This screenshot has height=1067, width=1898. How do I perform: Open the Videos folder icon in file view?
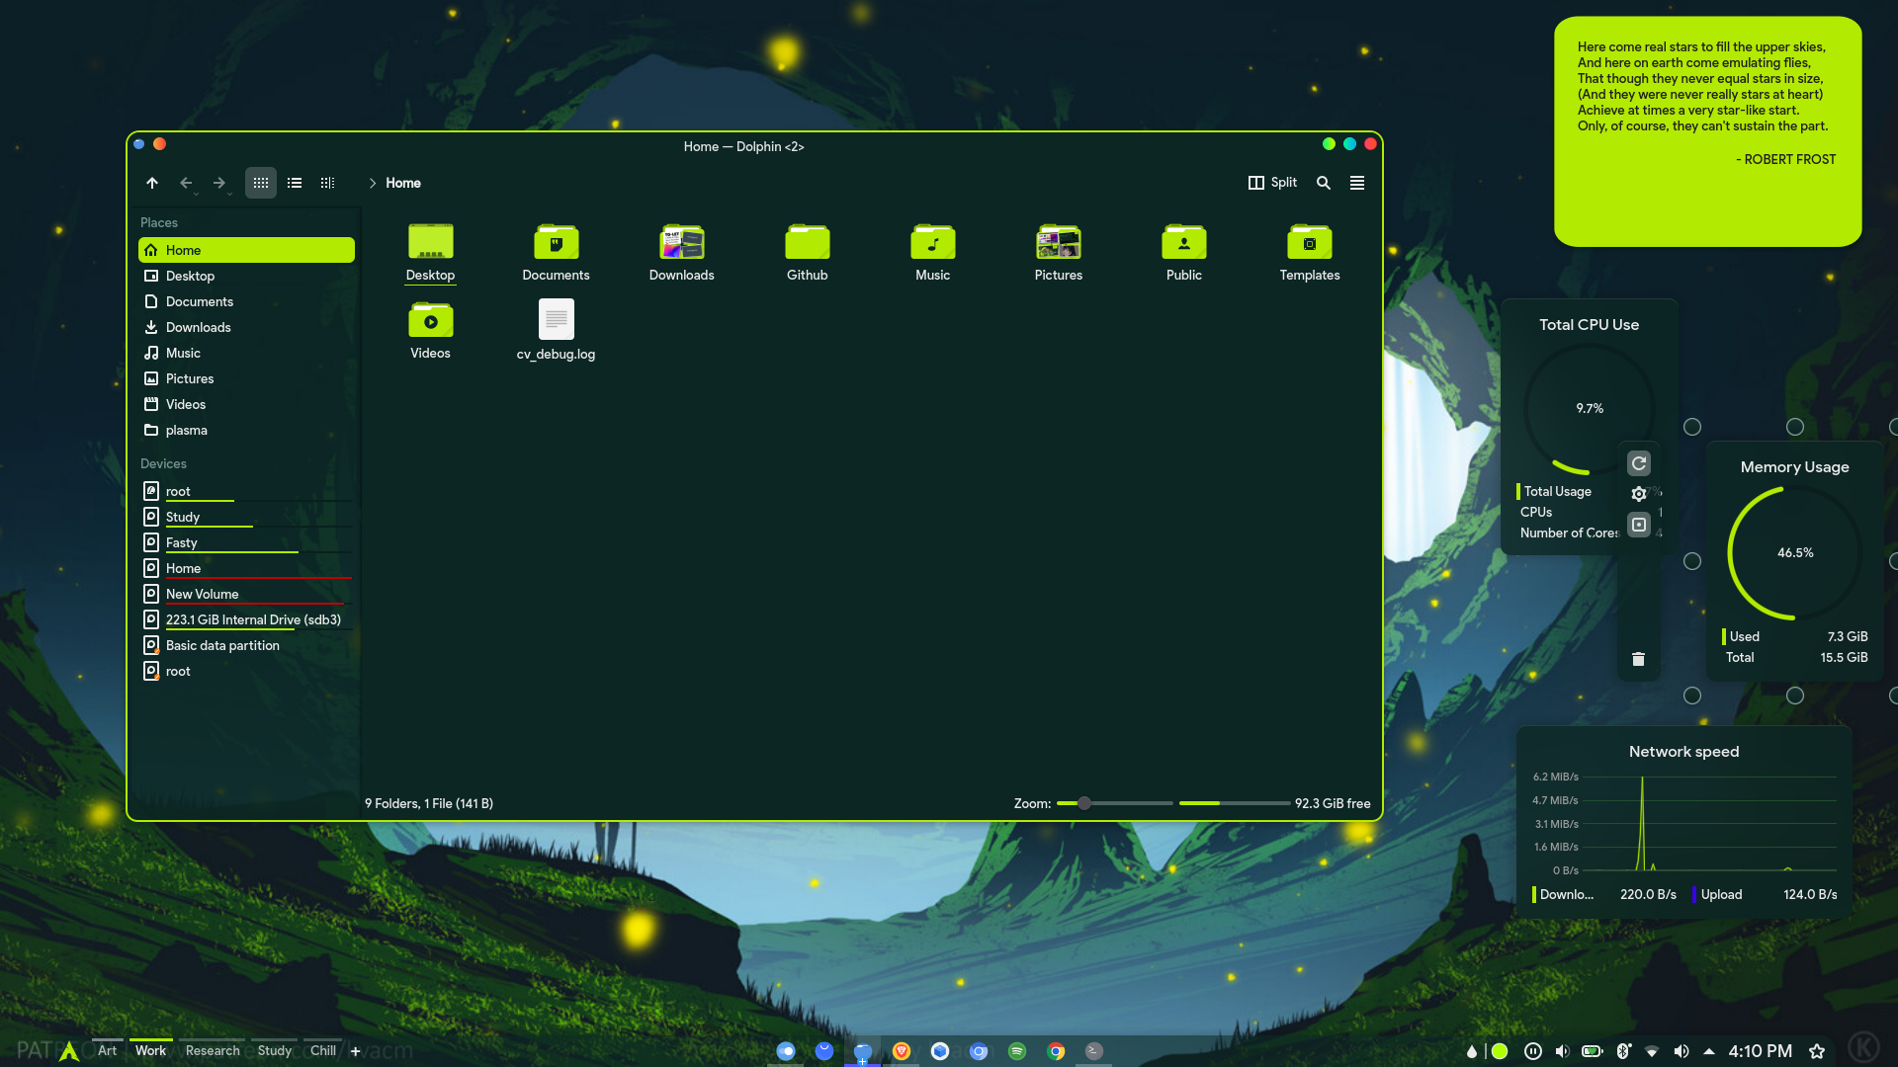pos(431,331)
